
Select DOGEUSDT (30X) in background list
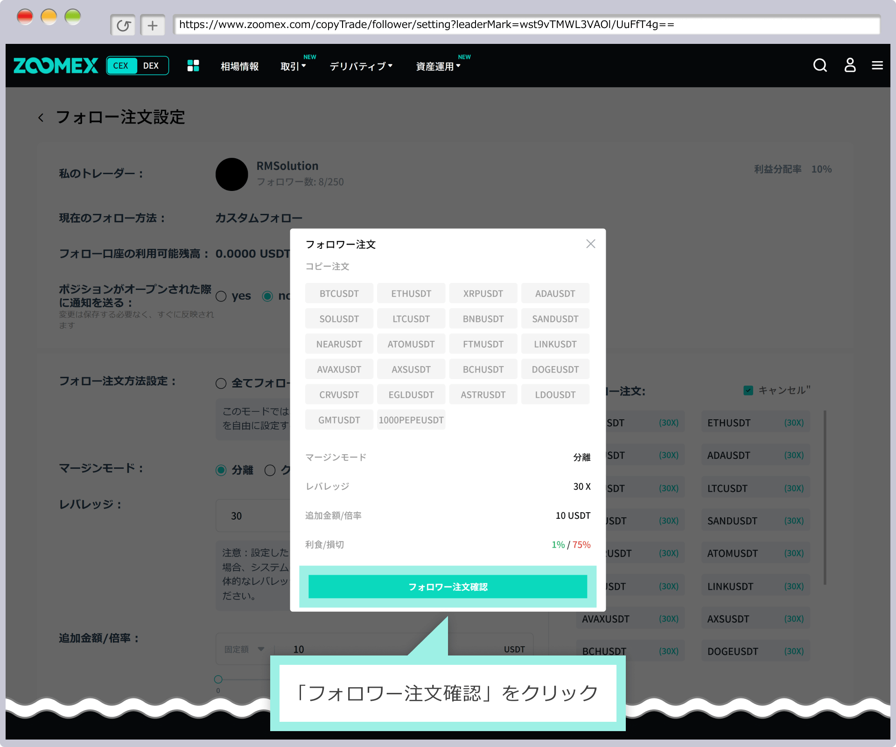755,651
